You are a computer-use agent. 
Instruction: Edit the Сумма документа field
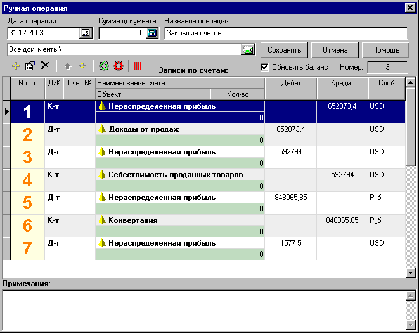tap(122, 33)
